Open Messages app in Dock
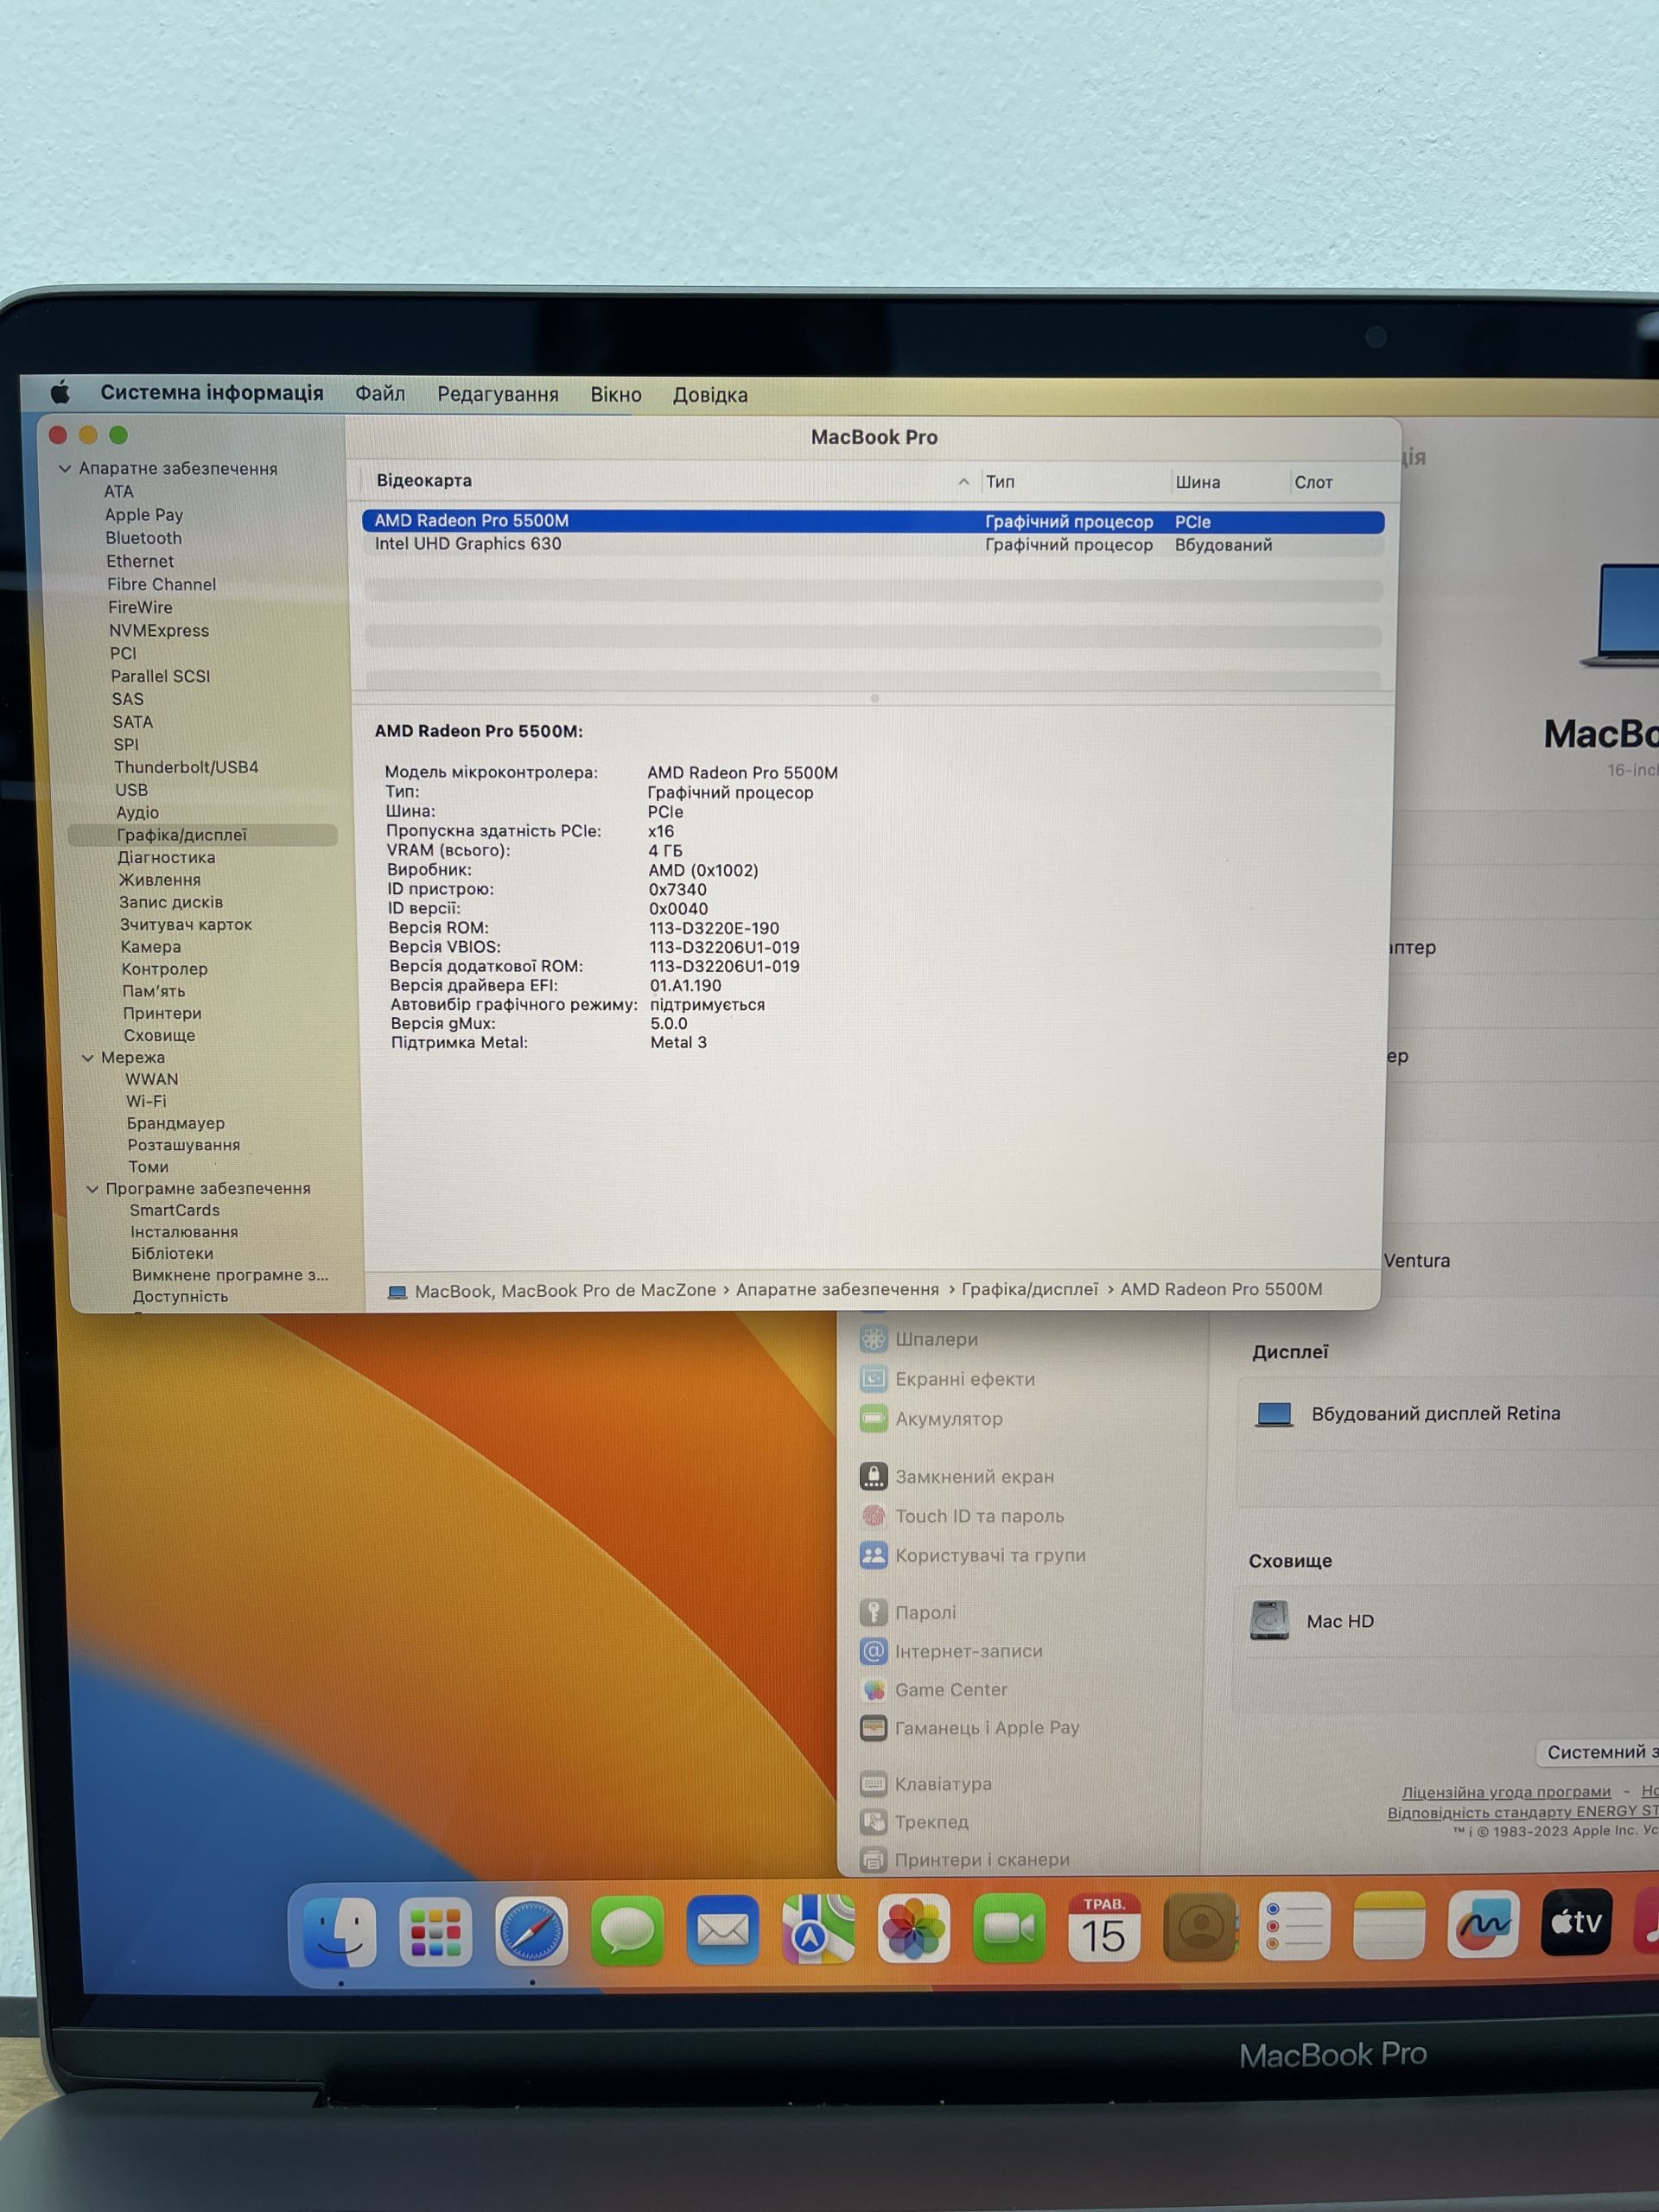The image size is (1659, 2212). [x=627, y=1930]
